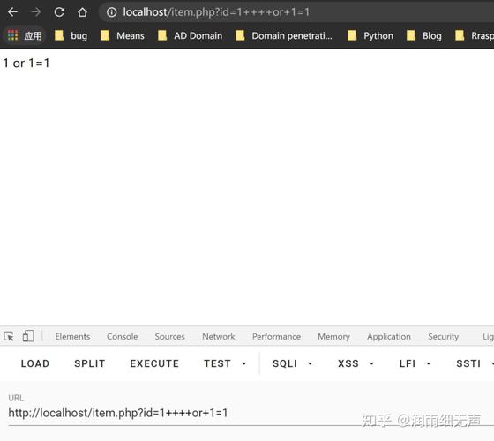The image size is (494, 441).
Task: Open the Rrasp bookmark folder
Action: (x=475, y=35)
